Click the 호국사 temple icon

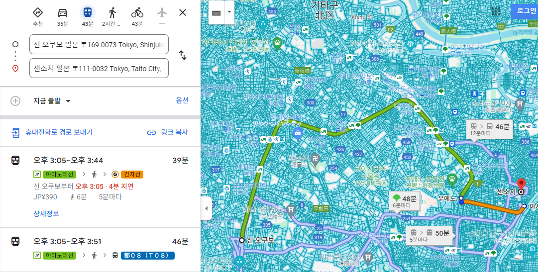(316, 159)
